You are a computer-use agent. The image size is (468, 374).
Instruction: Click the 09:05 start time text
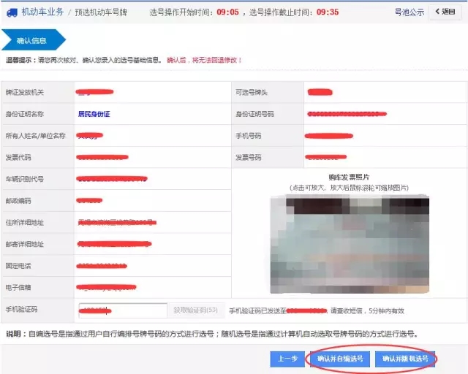click(x=227, y=12)
